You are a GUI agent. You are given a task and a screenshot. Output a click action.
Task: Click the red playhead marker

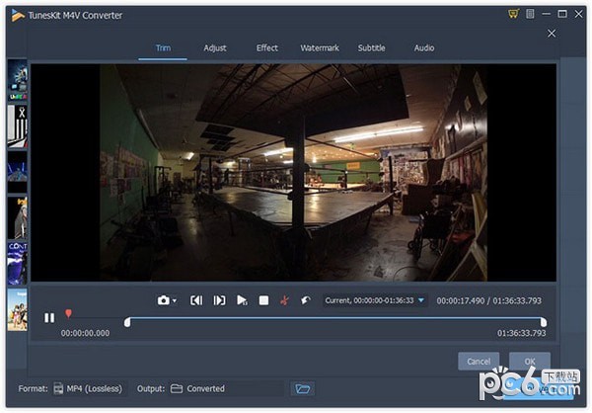point(68,313)
